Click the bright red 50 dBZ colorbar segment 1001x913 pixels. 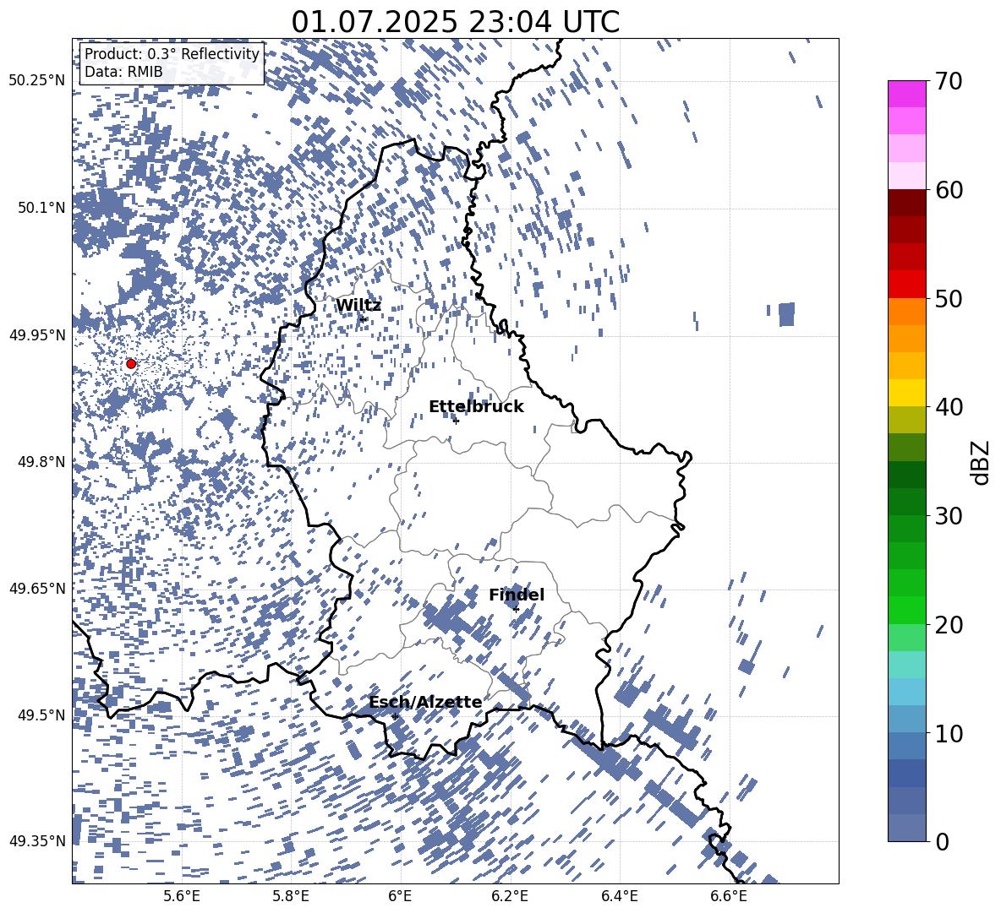(907, 285)
